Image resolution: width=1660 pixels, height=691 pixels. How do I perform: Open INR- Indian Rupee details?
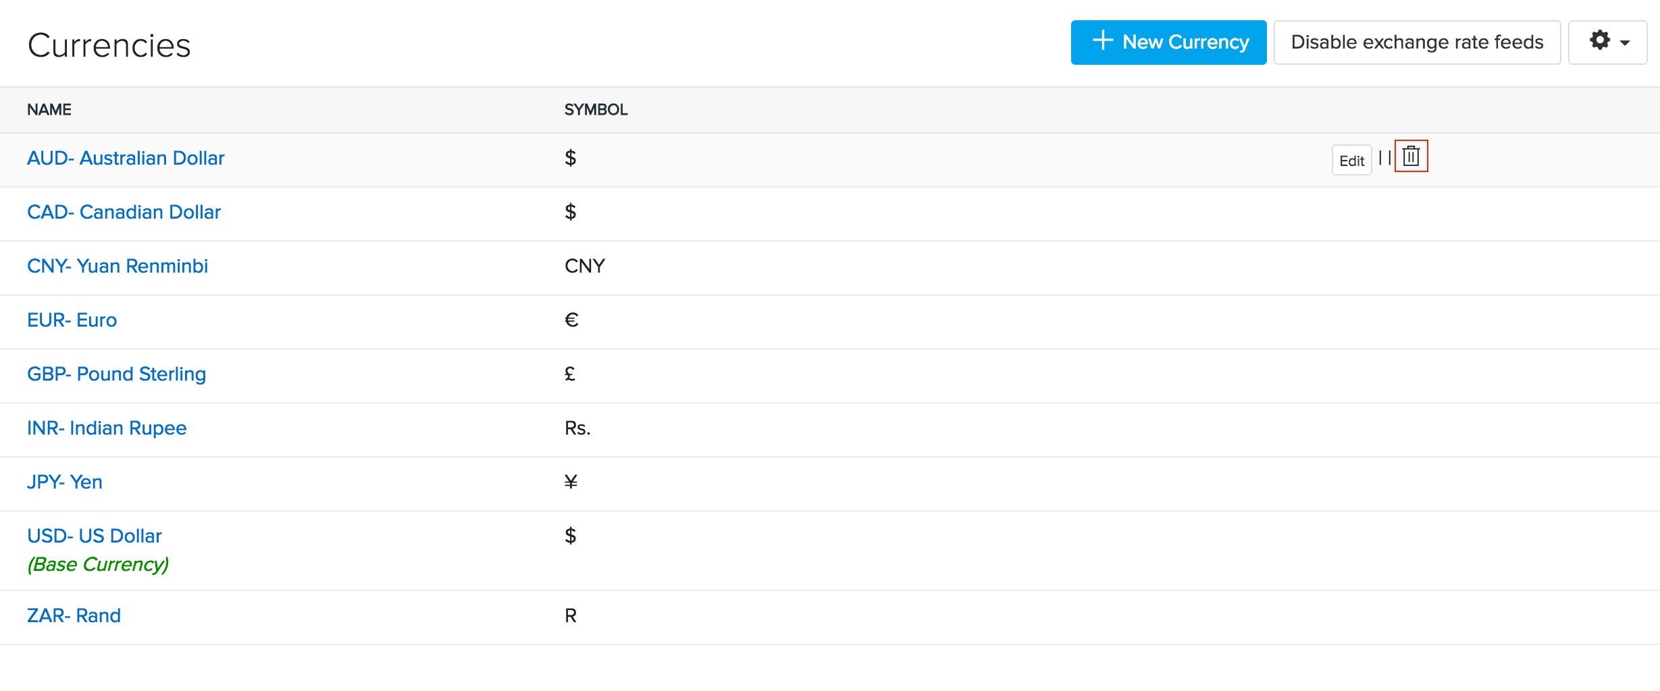(x=107, y=428)
